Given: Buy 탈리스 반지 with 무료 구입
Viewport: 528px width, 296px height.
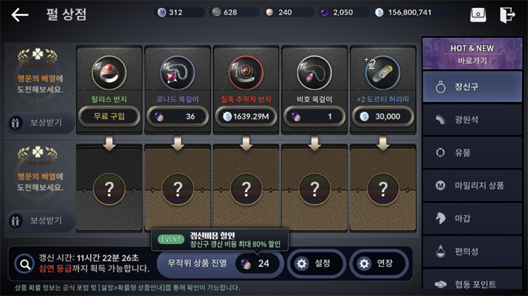Looking at the screenshot, I should coord(109,117).
